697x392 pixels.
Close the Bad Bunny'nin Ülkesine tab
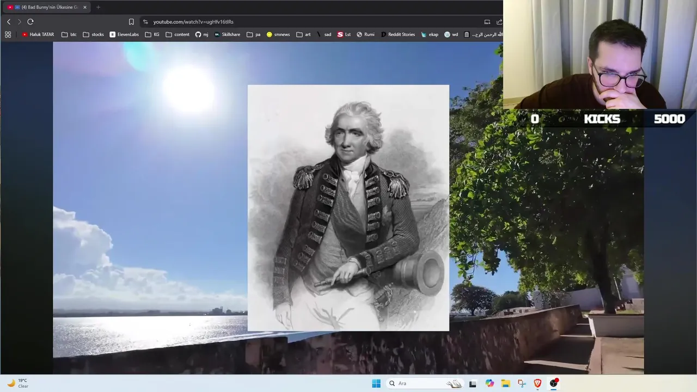click(84, 7)
